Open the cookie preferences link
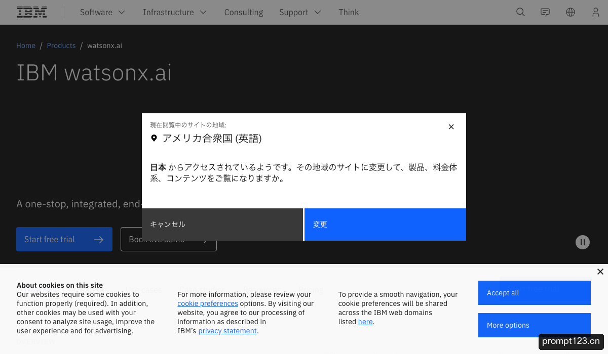Image resolution: width=608 pixels, height=354 pixels. [208, 303]
